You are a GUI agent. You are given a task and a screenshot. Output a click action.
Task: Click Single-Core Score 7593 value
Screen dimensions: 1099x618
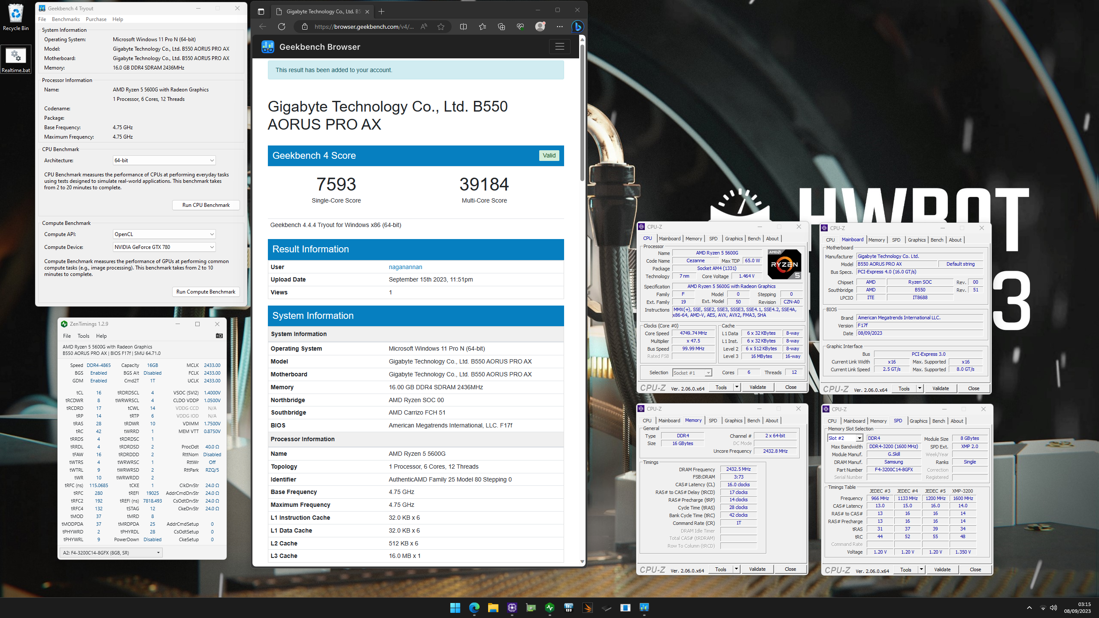pyautogui.click(x=336, y=184)
